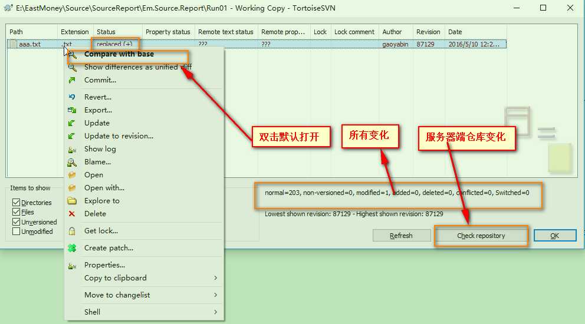Image resolution: width=585 pixels, height=324 pixels.
Task: Click the revision cell 87129
Action: (425, 44)
